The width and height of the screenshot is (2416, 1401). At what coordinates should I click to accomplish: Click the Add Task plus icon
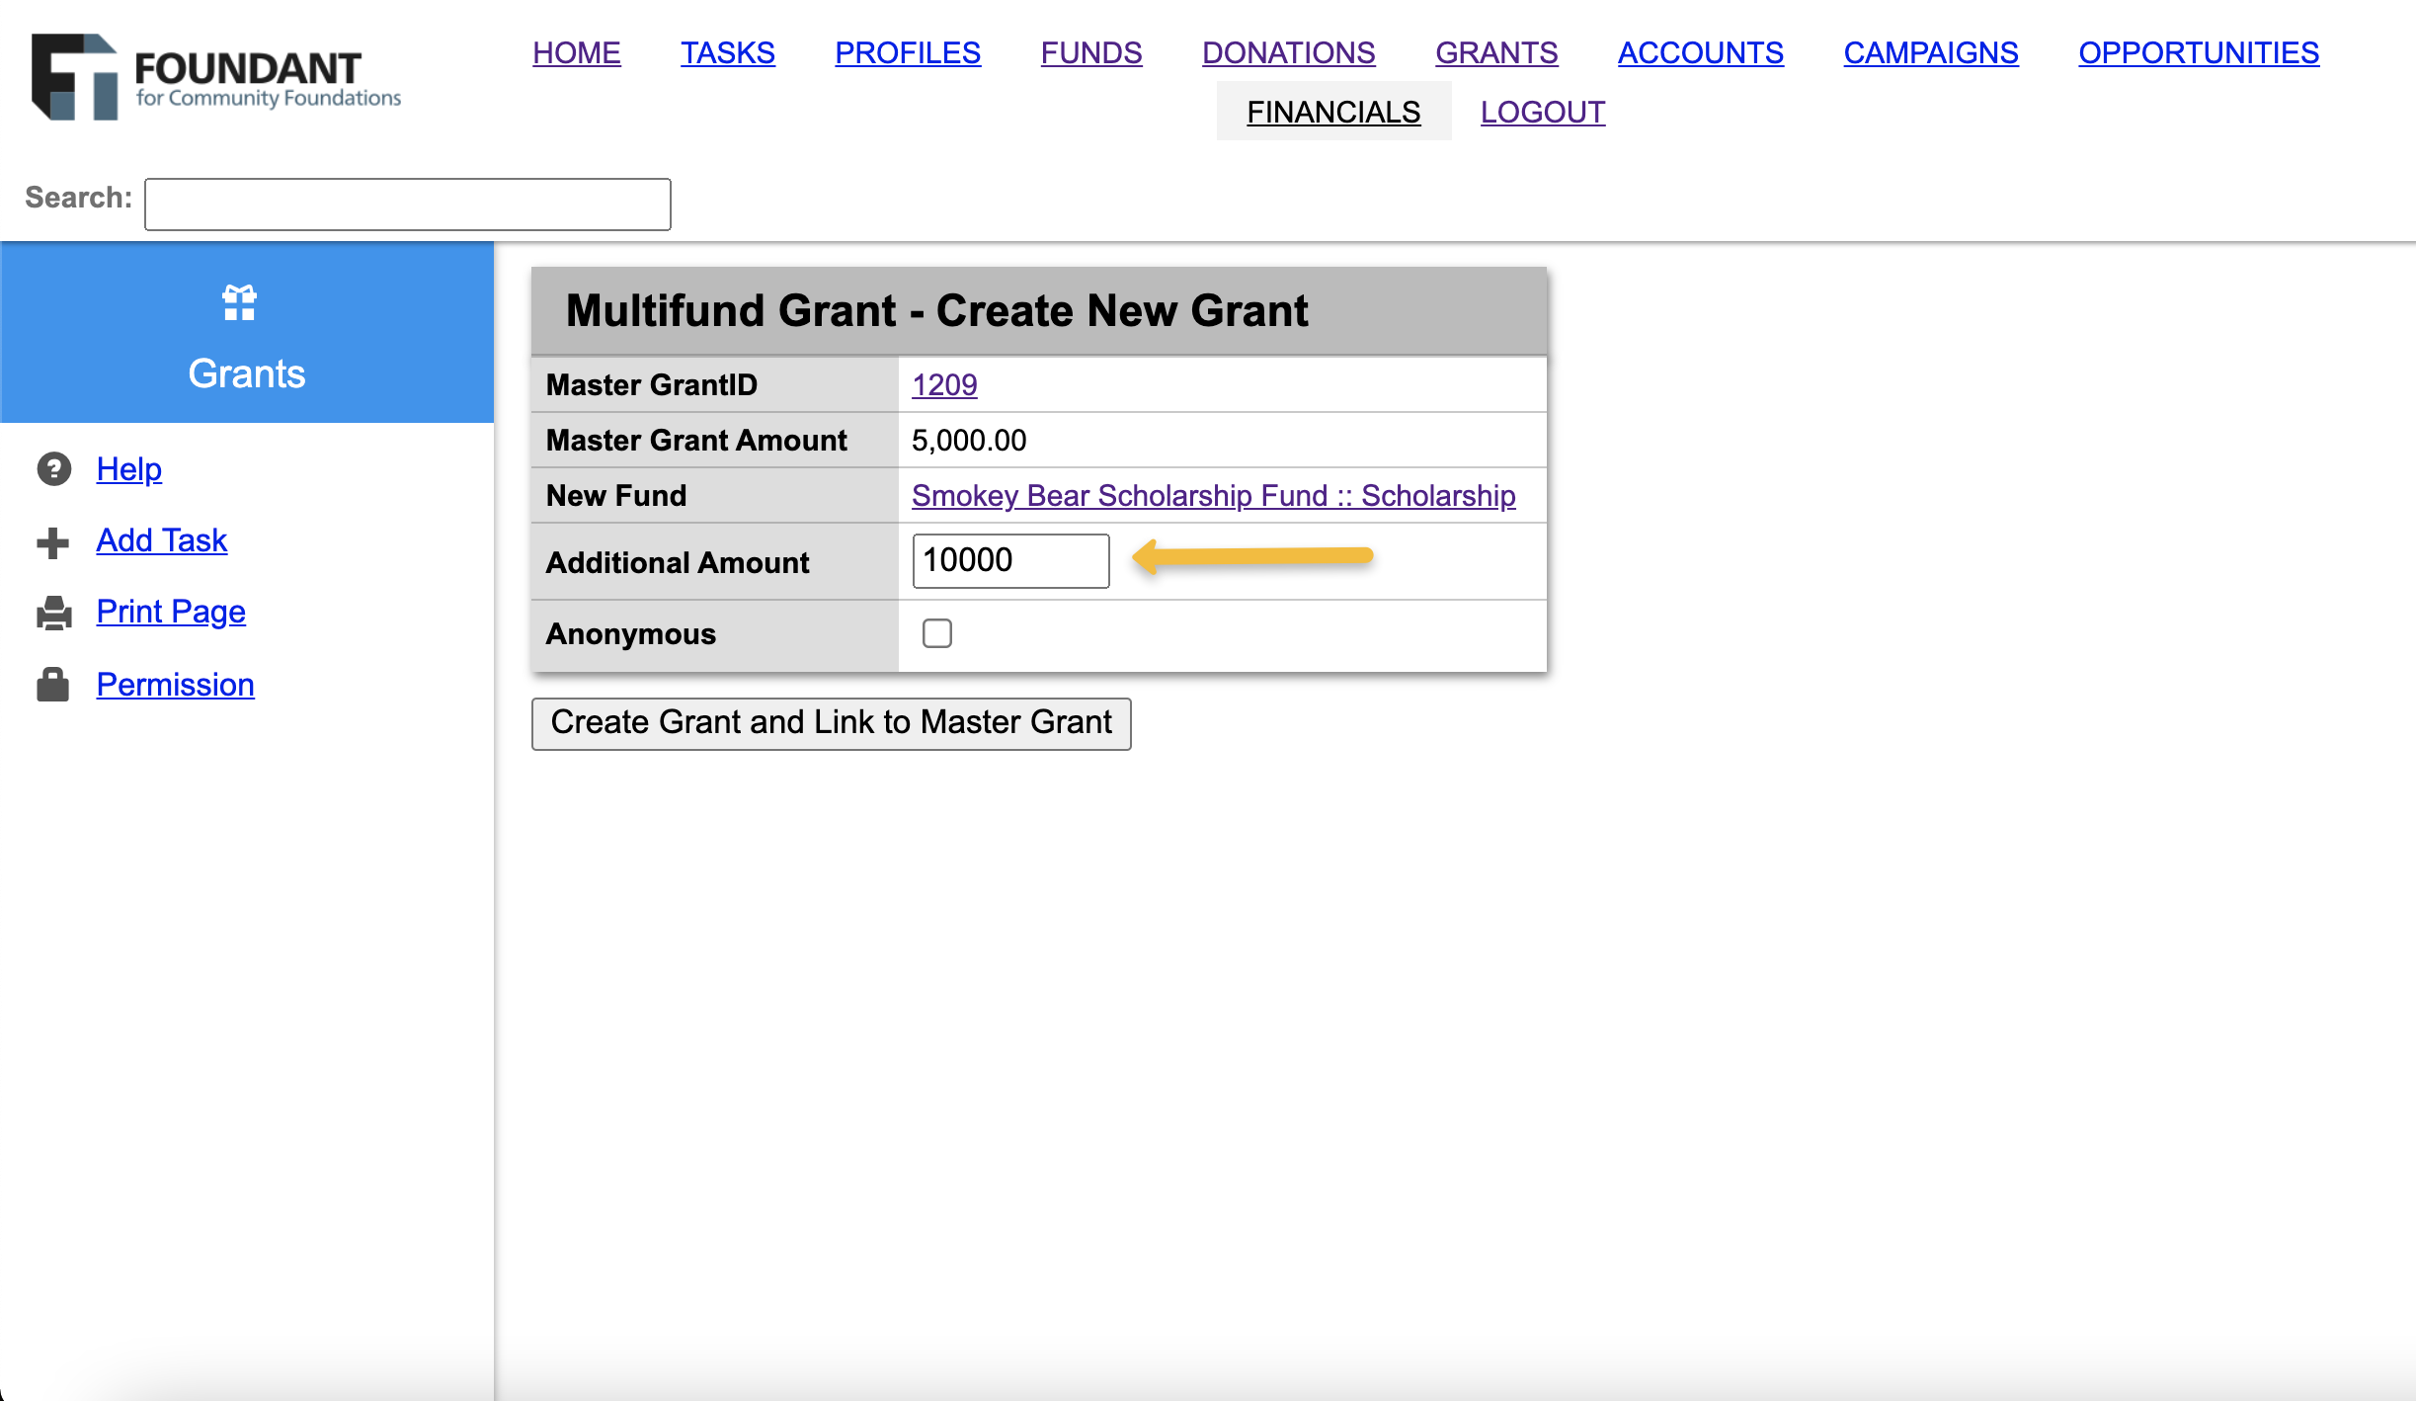click(53, 542)
